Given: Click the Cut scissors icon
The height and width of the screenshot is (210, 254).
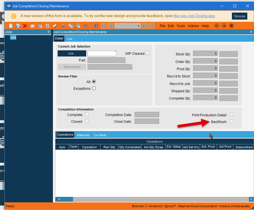Looking at the screenshot, I should [63, 26].
